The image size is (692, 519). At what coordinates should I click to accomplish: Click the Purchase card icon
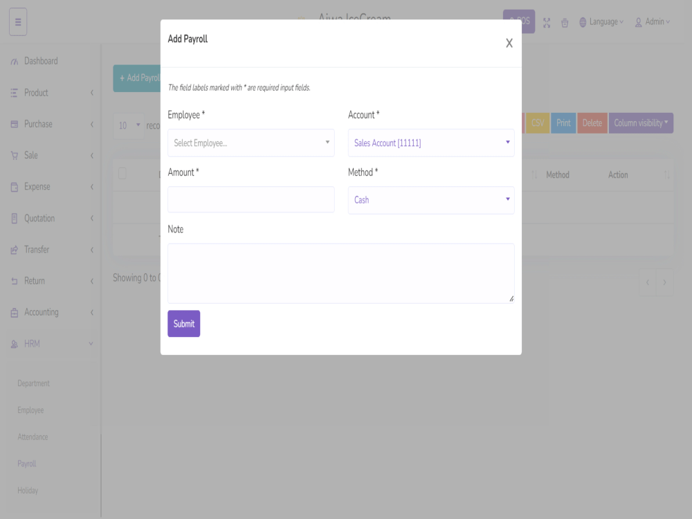14,124
